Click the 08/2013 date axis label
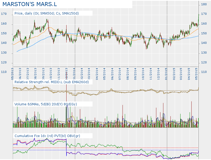This screenshot has height=160, width=211. click(36, 74)
